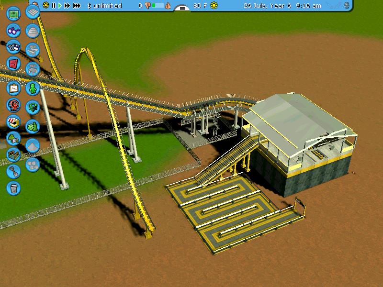This screenshot has height=287, width=383.
Task: Open the green guest figure menu
Action: [33, 88]
